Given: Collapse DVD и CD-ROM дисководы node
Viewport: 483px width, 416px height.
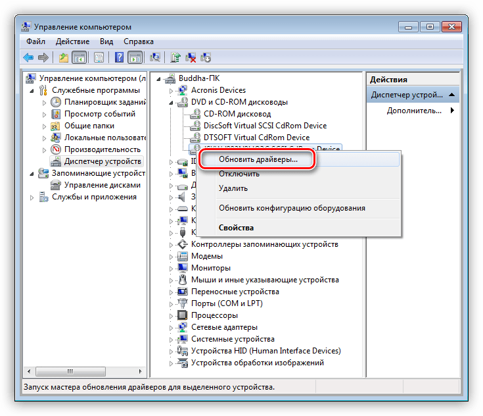Looking at the screenshot, I should pyautogui.click(x=171, y=103).
